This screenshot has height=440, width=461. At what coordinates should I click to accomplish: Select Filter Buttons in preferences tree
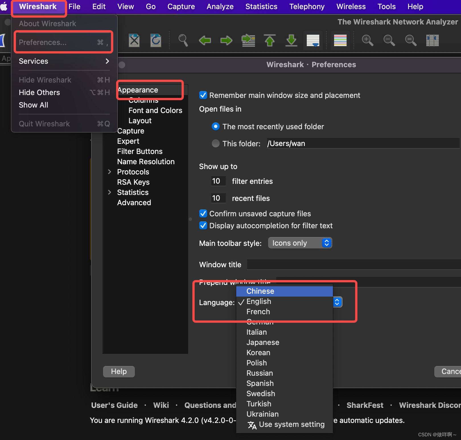140,151
